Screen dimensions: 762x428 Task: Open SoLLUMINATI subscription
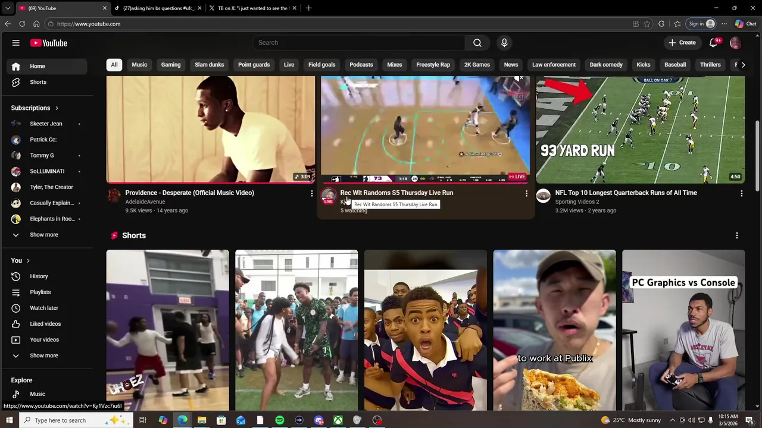point(48,171)
